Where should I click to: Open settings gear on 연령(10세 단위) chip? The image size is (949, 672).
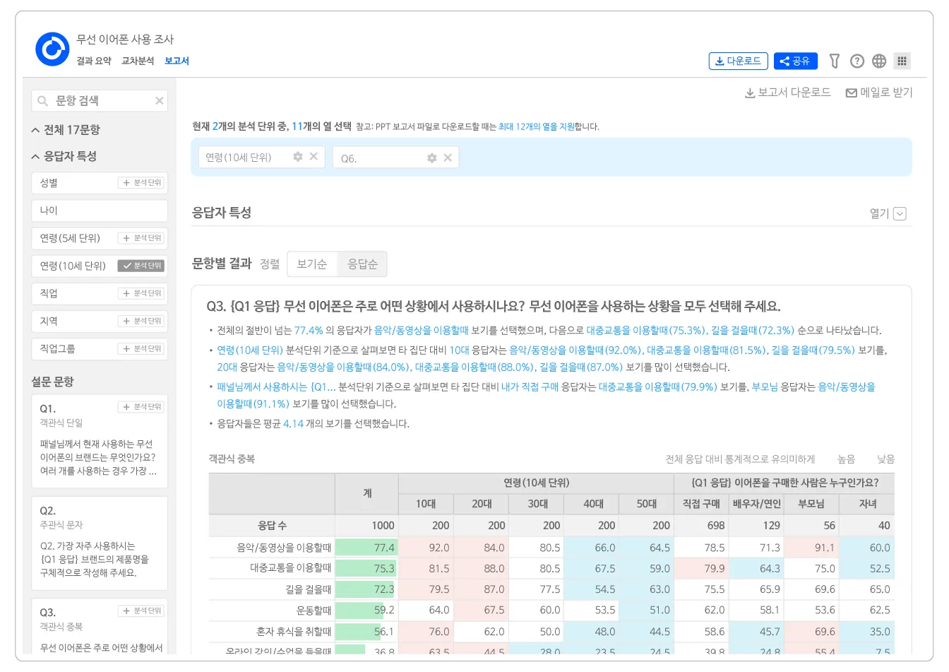(298, 157)
